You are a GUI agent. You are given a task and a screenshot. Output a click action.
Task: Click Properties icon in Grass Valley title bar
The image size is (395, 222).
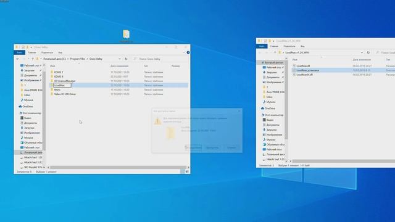click(23, 47)
